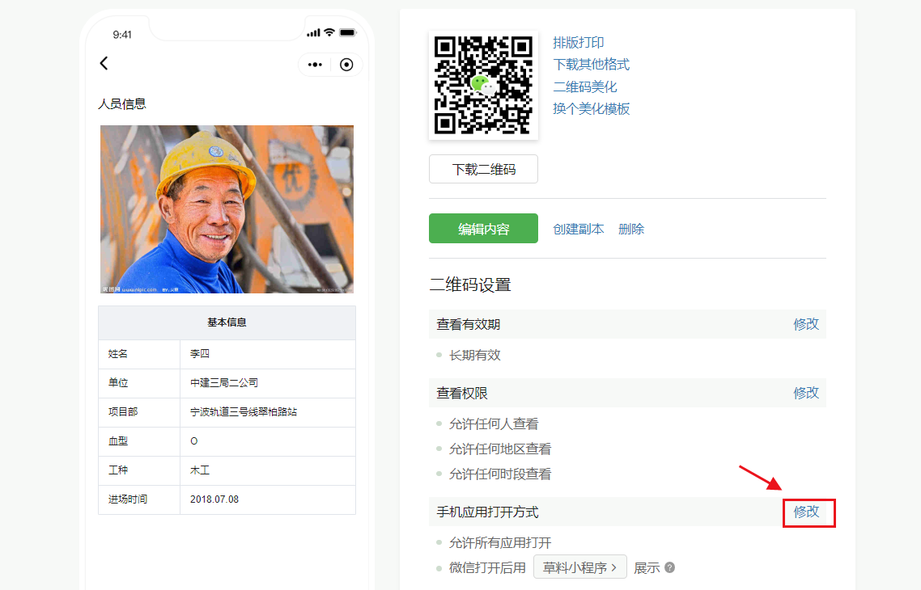Click 允许任何地区查看 item
The width and height of the screenshot is (921, 590).
pos(500,449)
